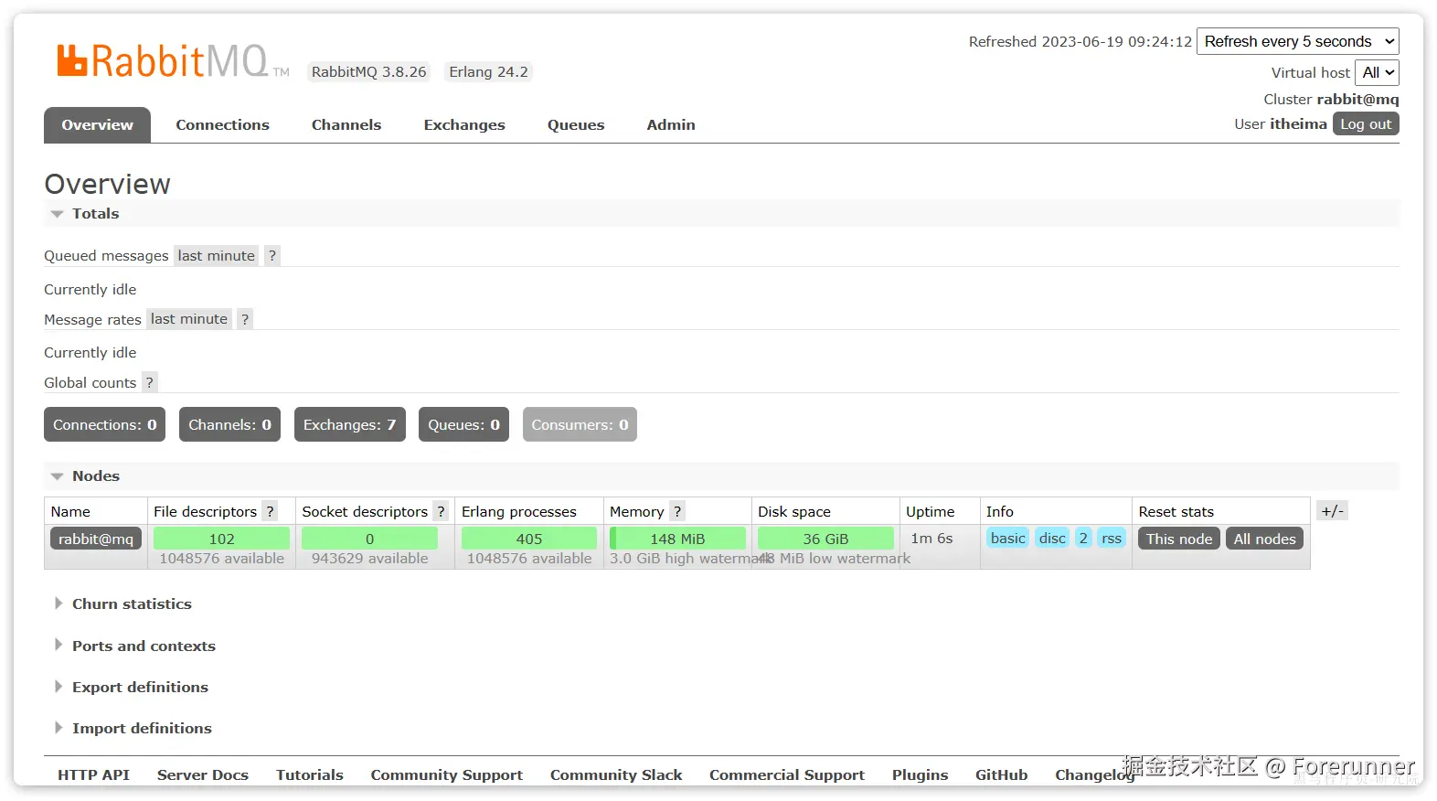Image resolution: width=1437 pixels, height=801 pixels.
Task: Change Queued messages last minute range
Action: 217,256
